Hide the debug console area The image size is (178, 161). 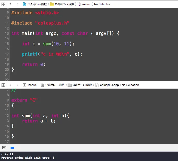click(x=4, y=148)
